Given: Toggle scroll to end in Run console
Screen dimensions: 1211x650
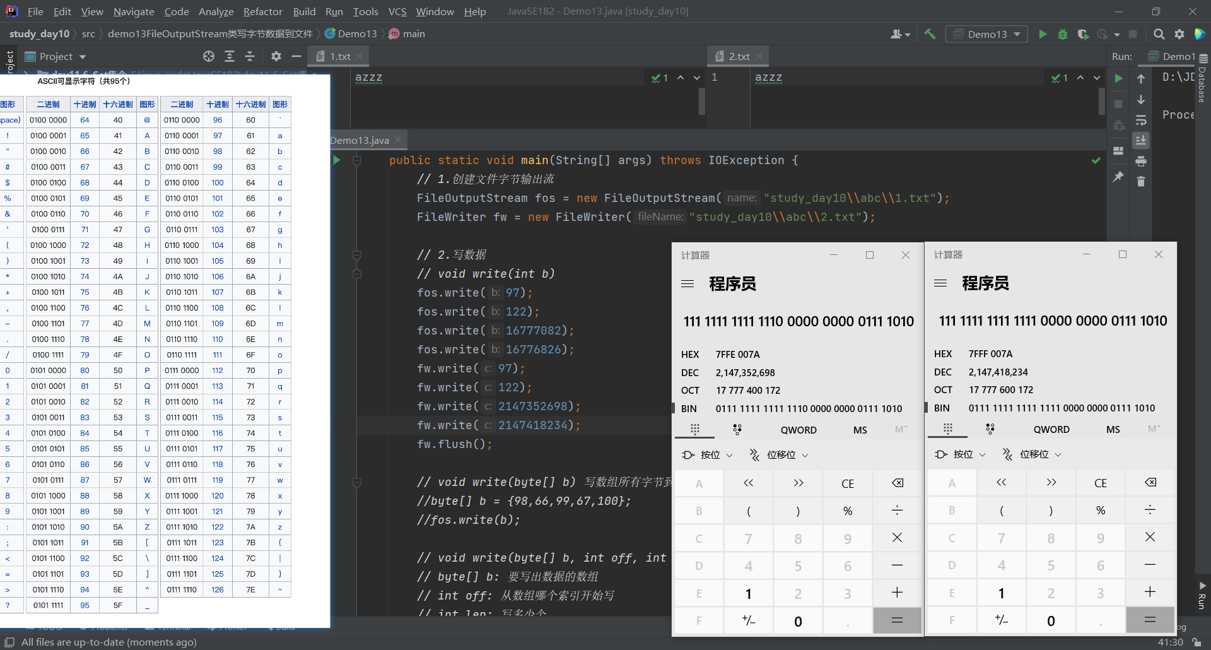Looking at the screenshot, I should pos(1141,141).
